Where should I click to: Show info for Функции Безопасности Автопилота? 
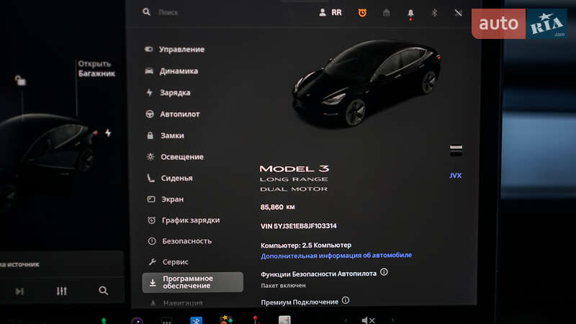(384, 272)
